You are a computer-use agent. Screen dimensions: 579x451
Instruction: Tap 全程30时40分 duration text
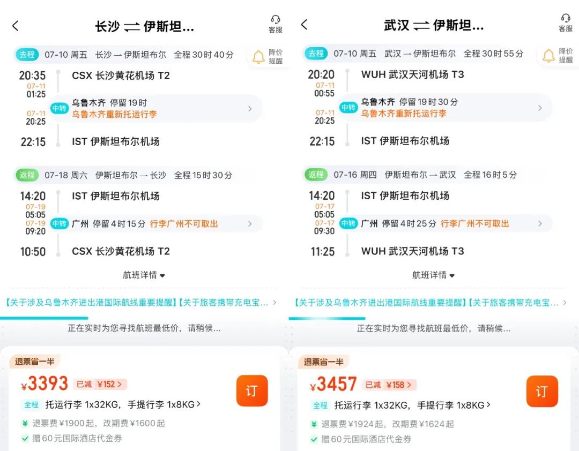click(x=204, y=55)
